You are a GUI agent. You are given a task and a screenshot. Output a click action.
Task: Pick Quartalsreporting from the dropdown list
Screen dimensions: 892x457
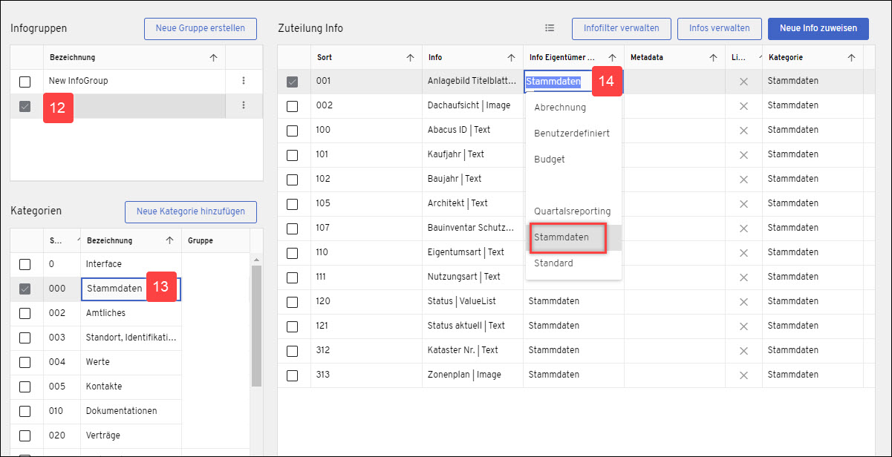pyautogui.click(x=573, y=211)
